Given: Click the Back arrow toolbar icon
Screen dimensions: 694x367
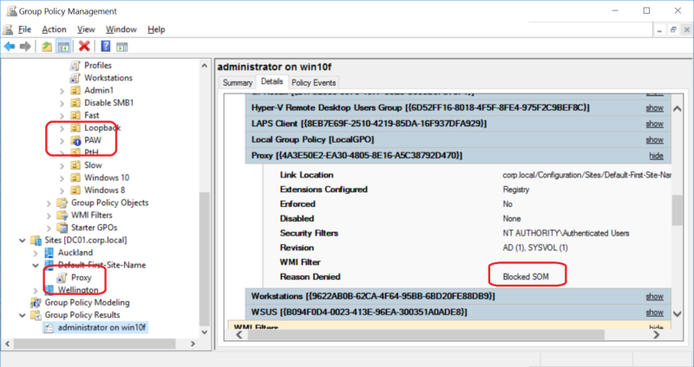Looking at the screenshot, I should [x=10, y=46].
